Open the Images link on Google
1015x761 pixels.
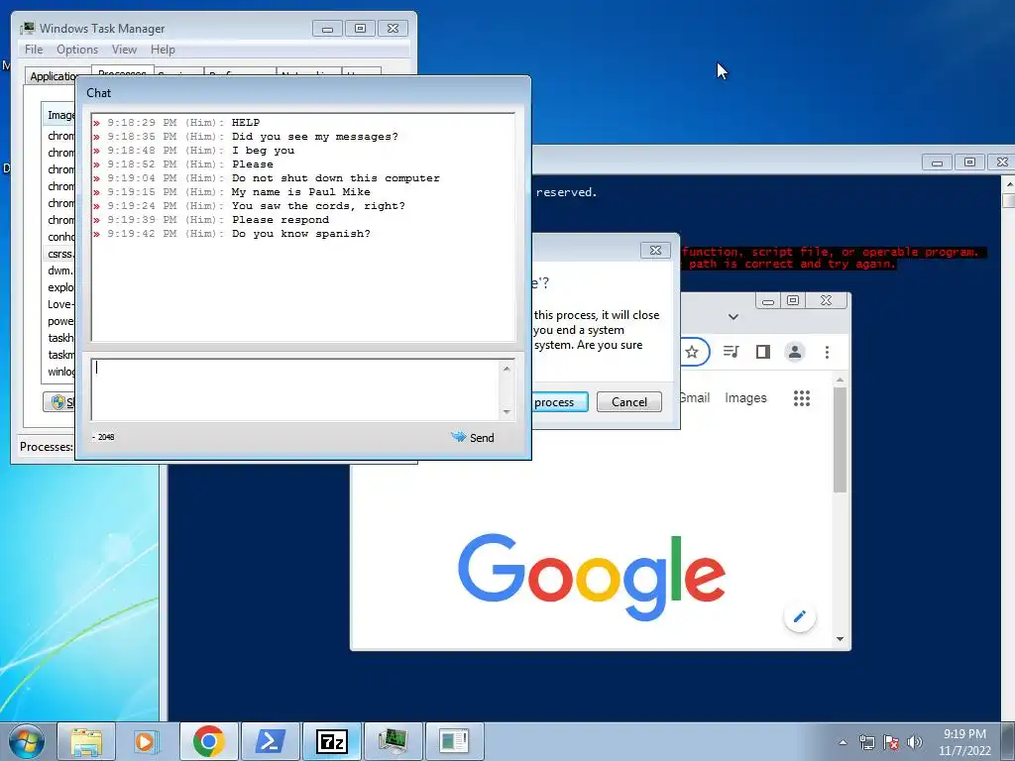coord(745,398)
